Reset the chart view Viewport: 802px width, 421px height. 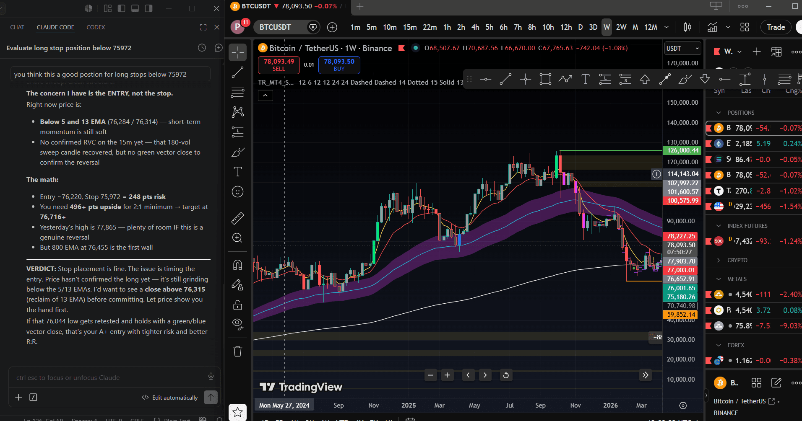point(506,375)
